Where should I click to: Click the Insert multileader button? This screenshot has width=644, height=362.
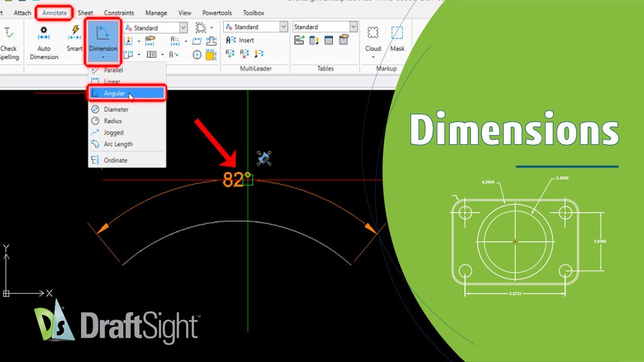click(x=240, y=40)
